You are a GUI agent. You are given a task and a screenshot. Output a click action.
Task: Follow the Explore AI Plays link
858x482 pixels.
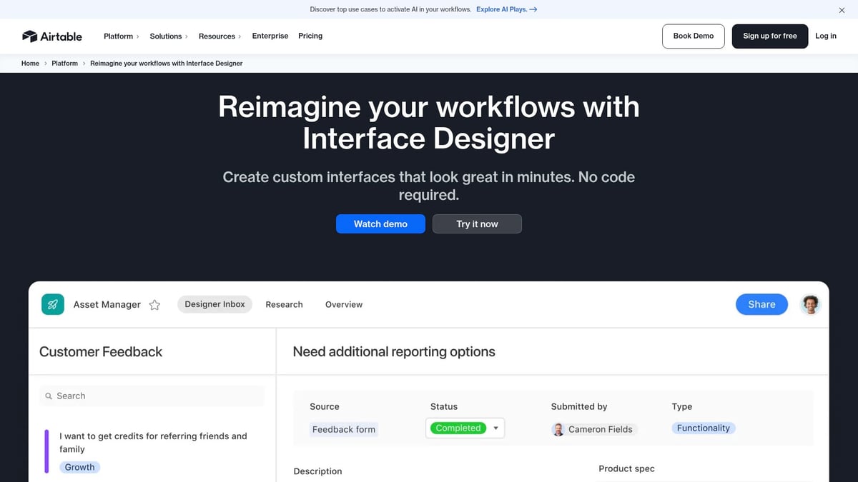pos(506,9)
